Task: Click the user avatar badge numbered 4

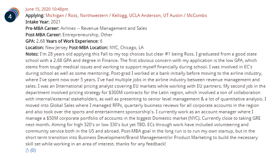Action: [x=11, y=17]
